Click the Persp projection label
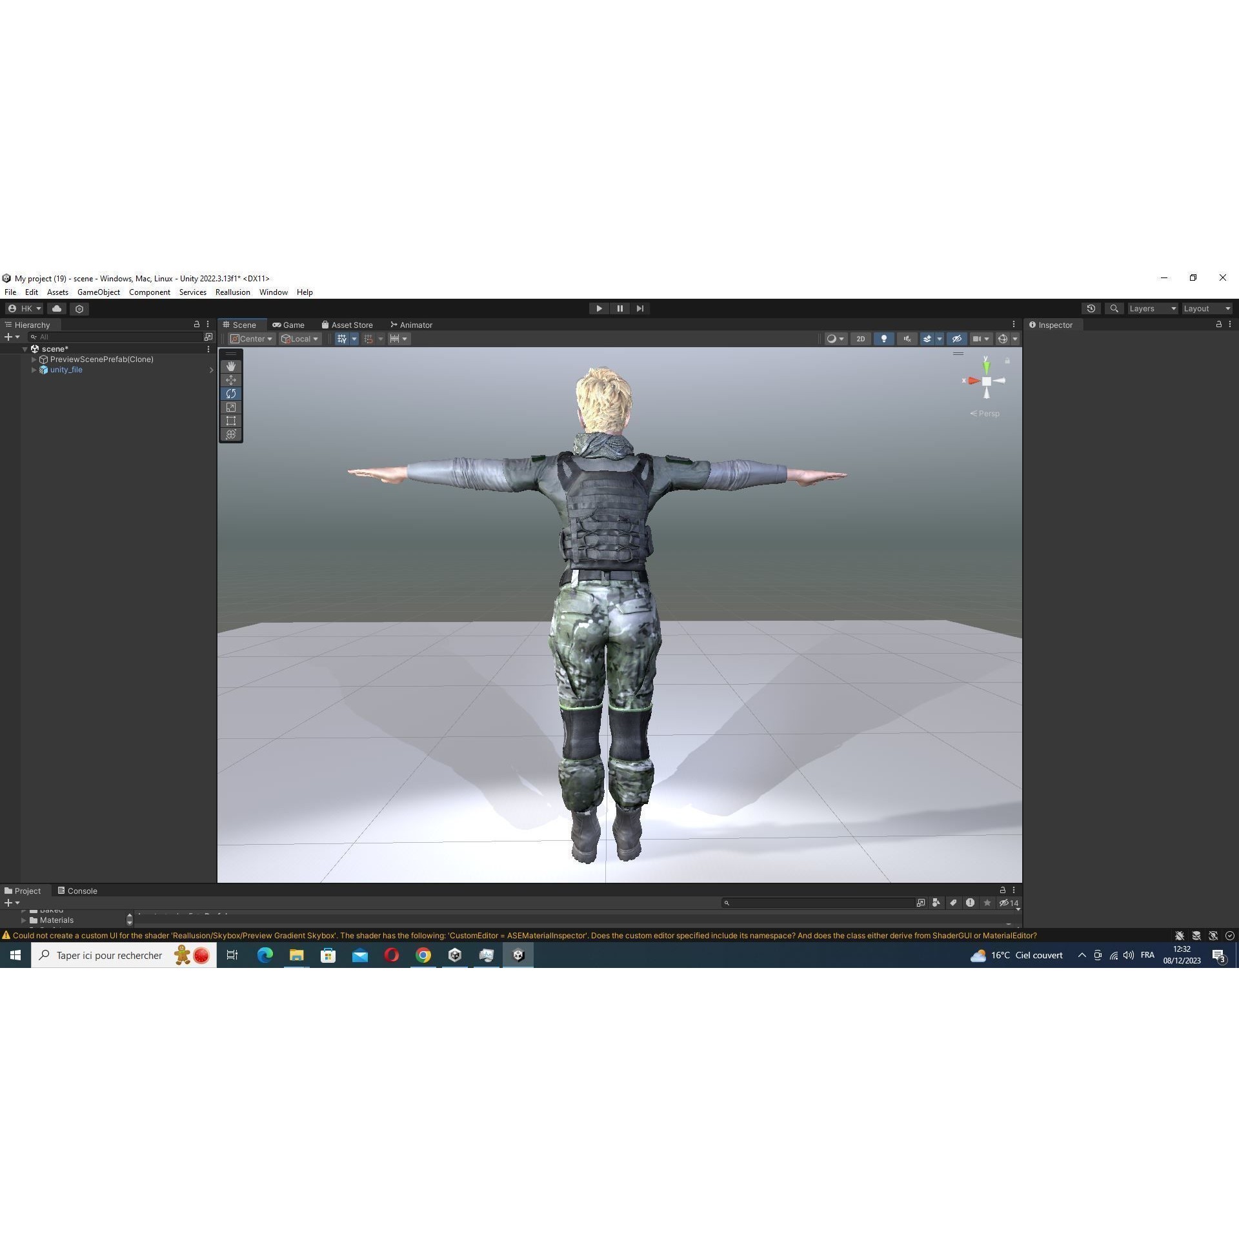 (x=985, y=414)
